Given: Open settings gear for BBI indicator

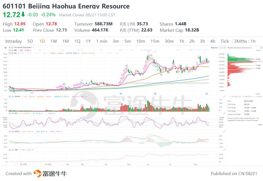Looking at the screenshot, I should pos(10,50).
